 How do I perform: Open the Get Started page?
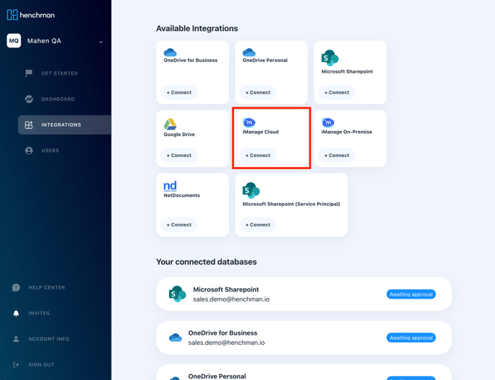pyautogui.click(x=59, y=73)
